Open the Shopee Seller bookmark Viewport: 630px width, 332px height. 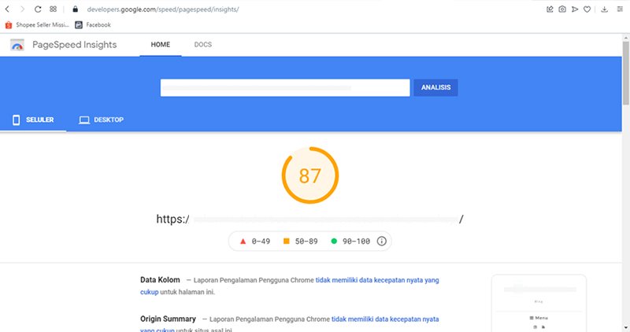[36, 25]
